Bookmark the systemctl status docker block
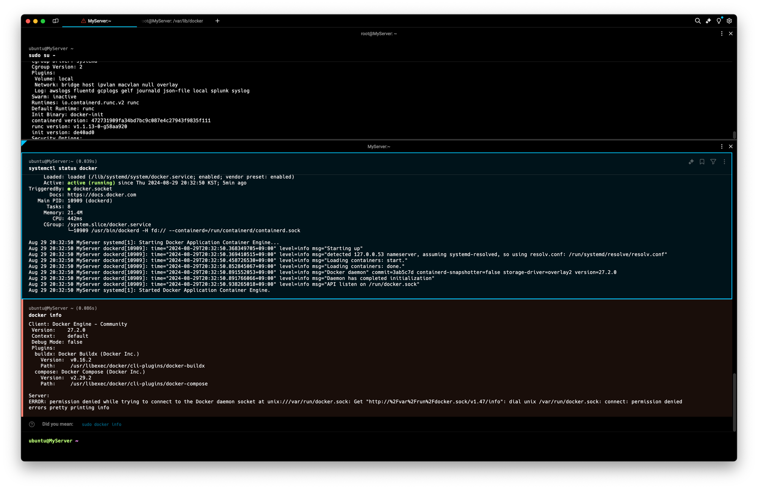This screenshot has height=489, width=758. 702,162
